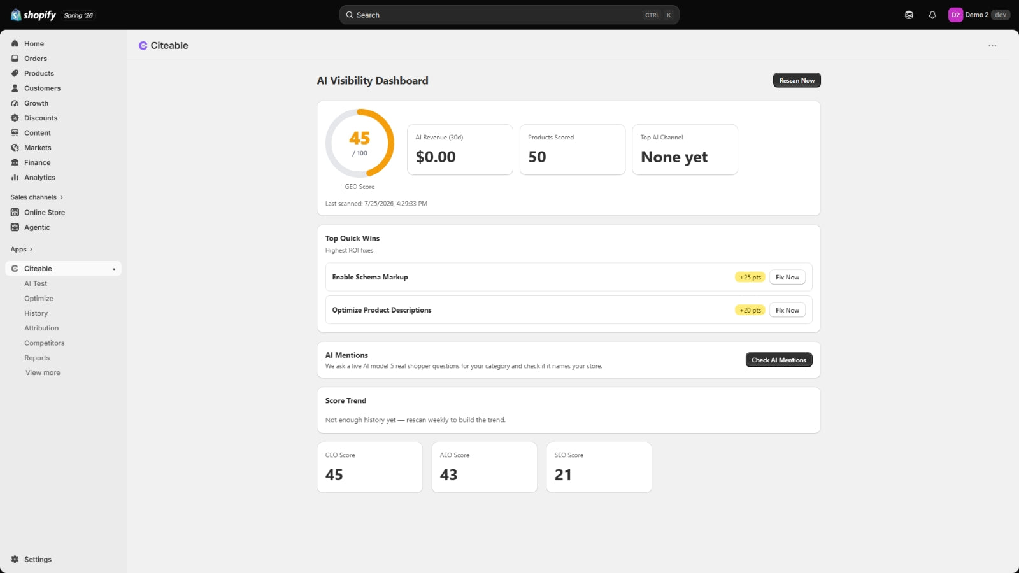Click the Products Scored card
This screenshot has width=1019, height=573.
click(x=573, y=150)
